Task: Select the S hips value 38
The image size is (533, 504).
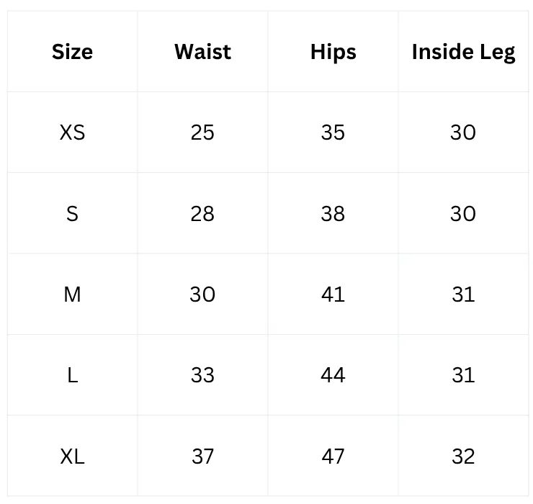Action: [x=333, y=214]
